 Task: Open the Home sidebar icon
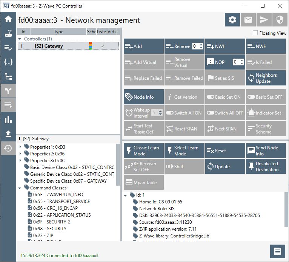coord(8,19)
